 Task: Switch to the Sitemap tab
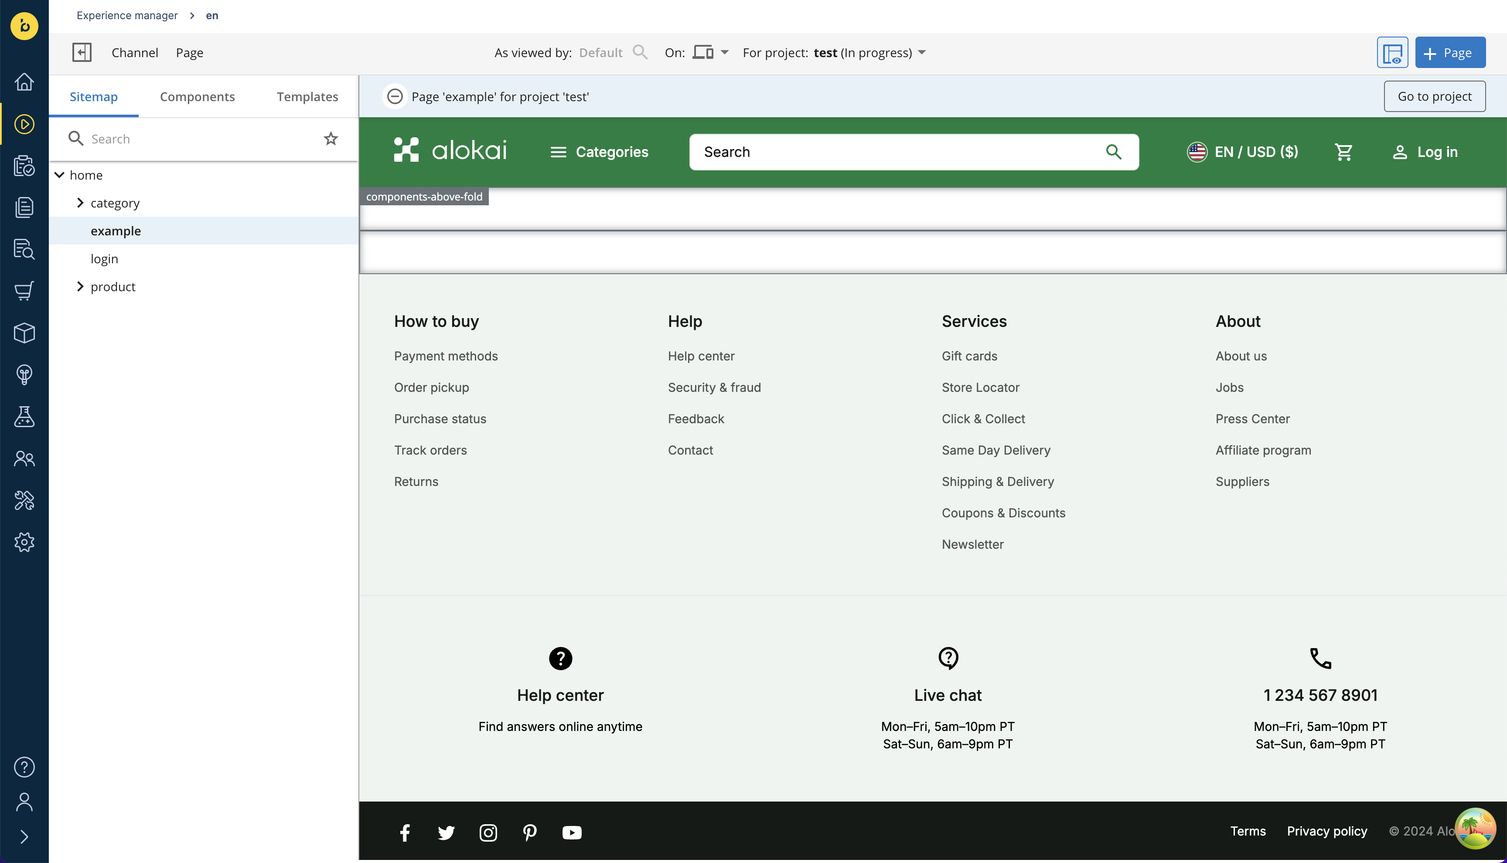(94, 97)
